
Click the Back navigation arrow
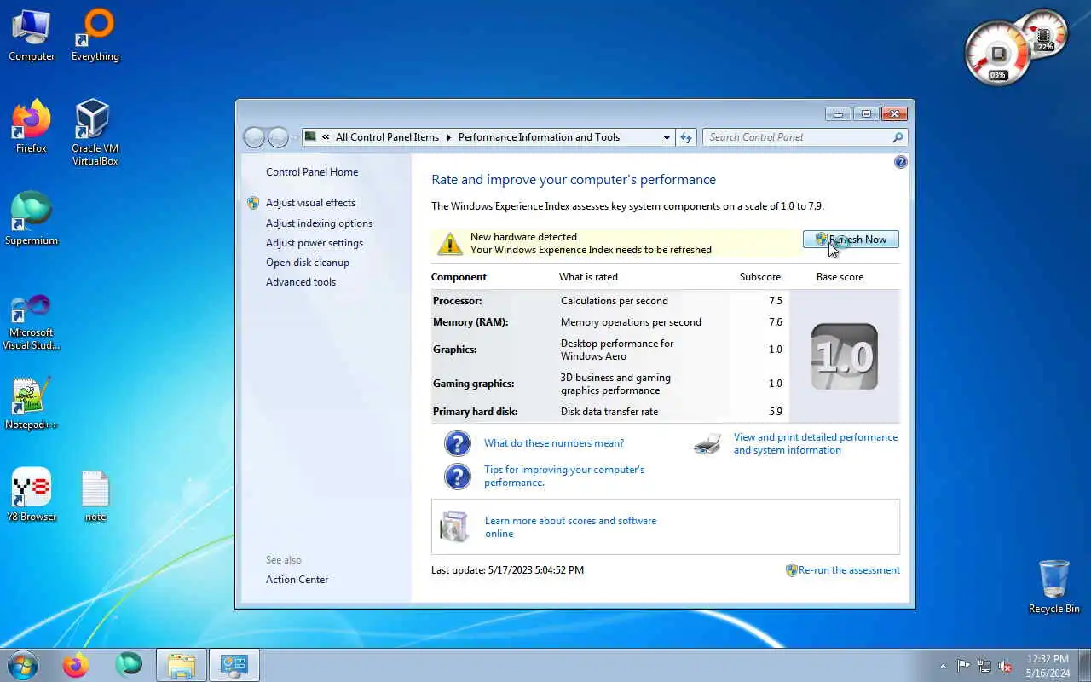tap(254, 137)
